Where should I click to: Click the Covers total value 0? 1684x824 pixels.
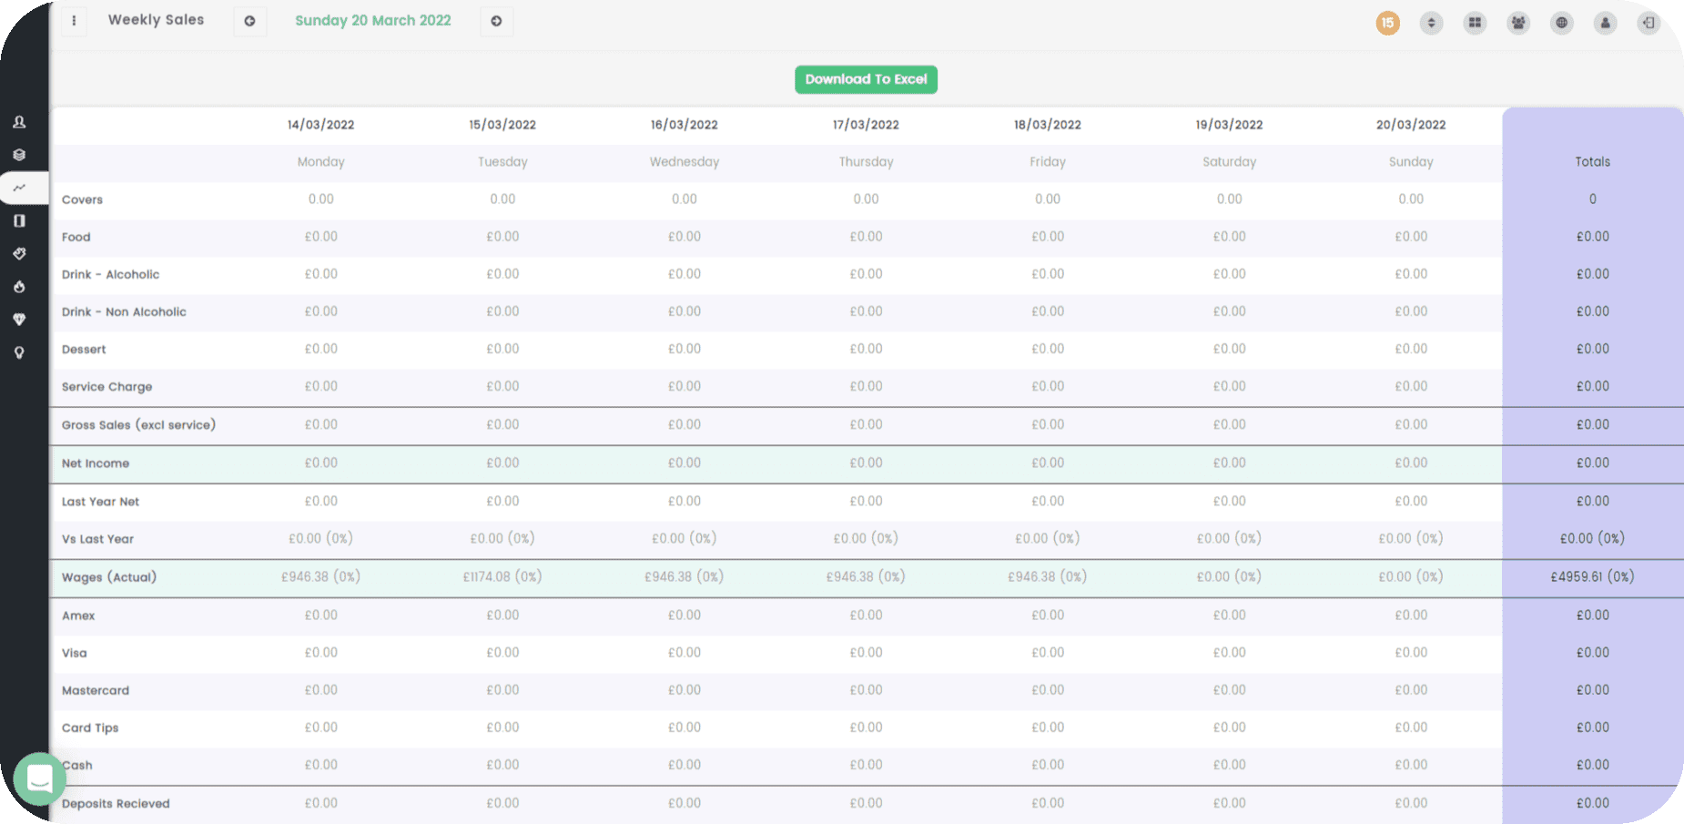(x=1593, y=198)
